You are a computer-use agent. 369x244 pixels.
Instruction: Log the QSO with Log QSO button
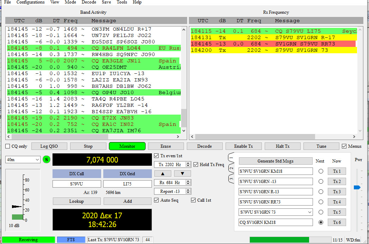(49, 146)
